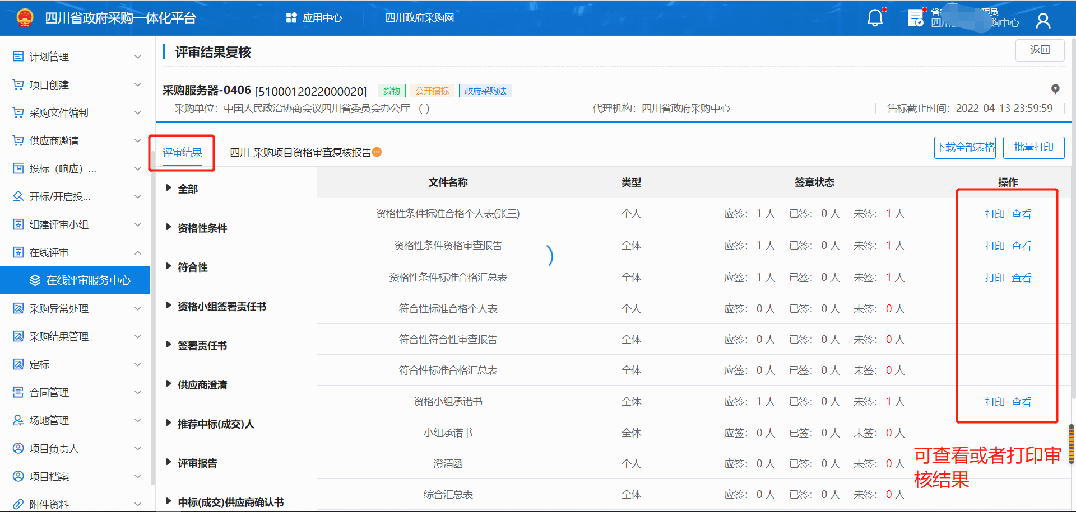Screen dimensions: 1076x512
Task: Click 查看 for 资格性条件资格审查报告
Action: click(1021, 246)
